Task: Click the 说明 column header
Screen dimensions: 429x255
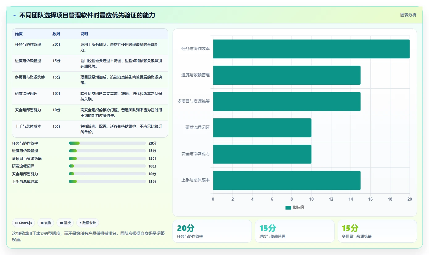Action: tap(84, 34)
